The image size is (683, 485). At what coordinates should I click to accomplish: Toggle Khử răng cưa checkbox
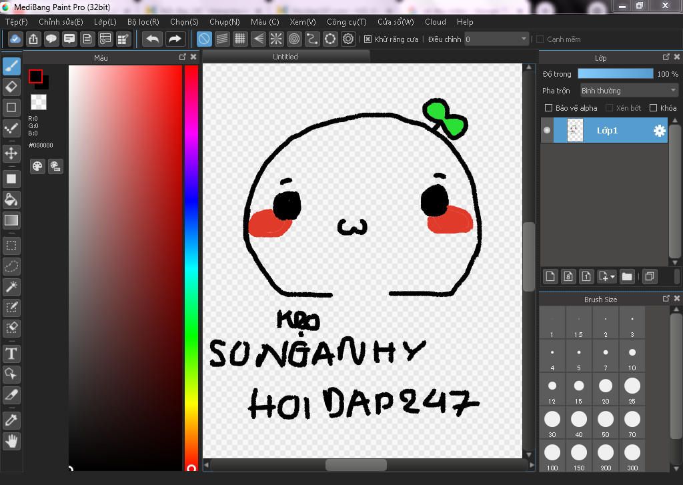(x=368, y=39)
